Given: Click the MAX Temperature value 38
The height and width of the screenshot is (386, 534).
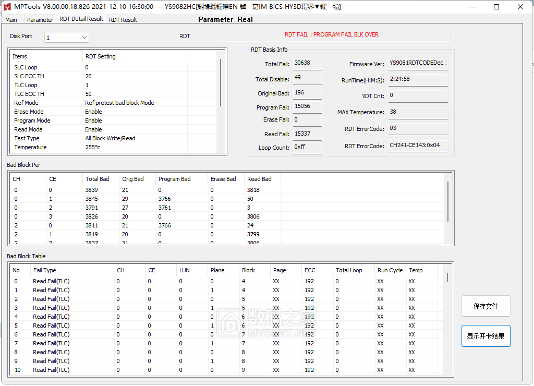Looking at the screenshot, I should click(x=418, y=113).
